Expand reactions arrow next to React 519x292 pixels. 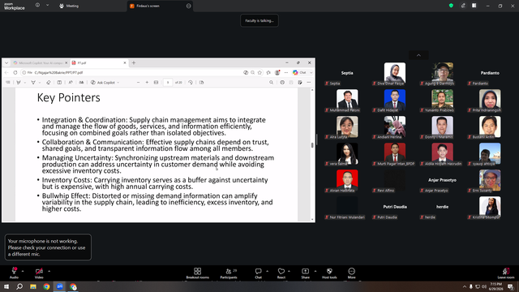point(289,271)
